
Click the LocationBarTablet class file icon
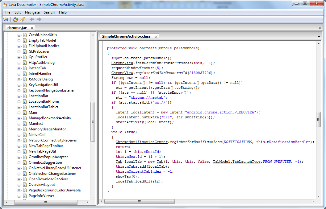coord(25,107)
